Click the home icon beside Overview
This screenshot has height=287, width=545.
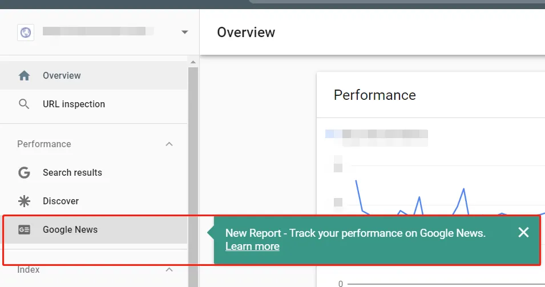pos(24,75)
